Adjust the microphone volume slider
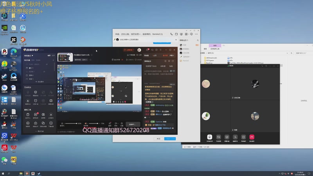Screen dimensions: 313x176 [71, 124]
